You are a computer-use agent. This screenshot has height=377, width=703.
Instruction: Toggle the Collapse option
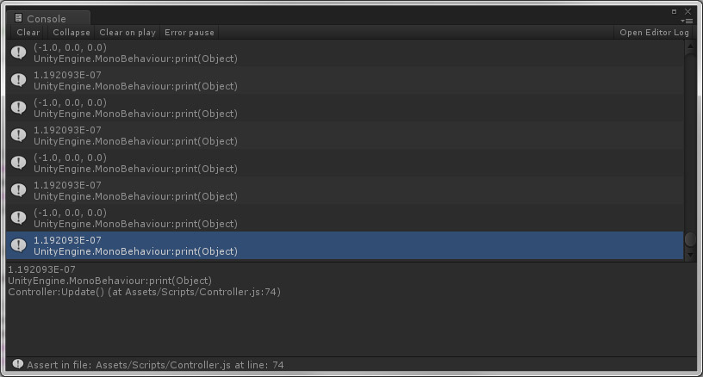click(x=72, y=33)
